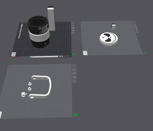Open plate 01 settings hexagon icon
This screenshot has width=153, height=131.
point(73,33)
